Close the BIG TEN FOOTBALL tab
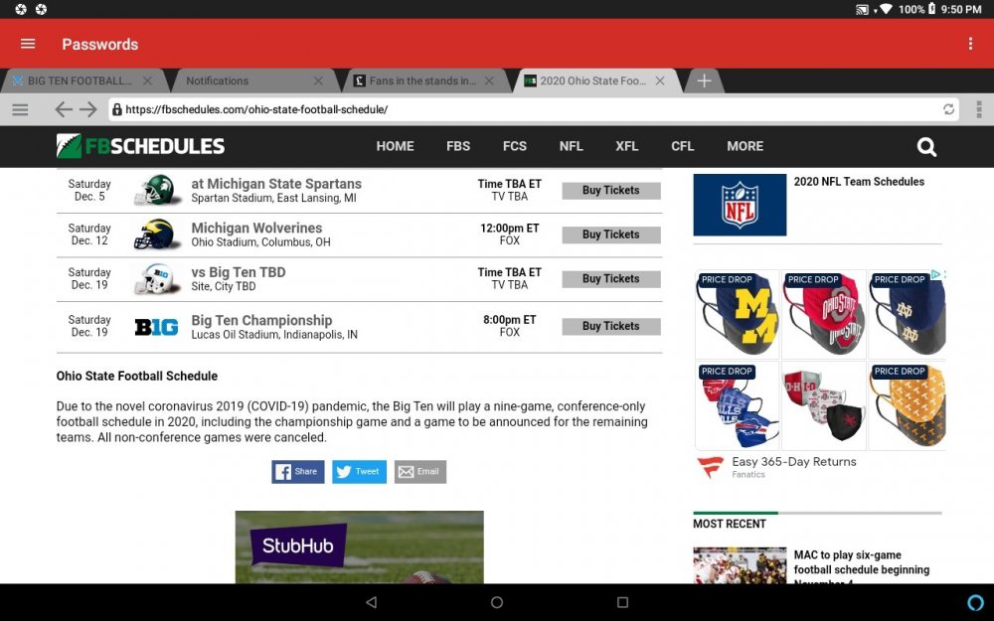 tap(148, 81)
